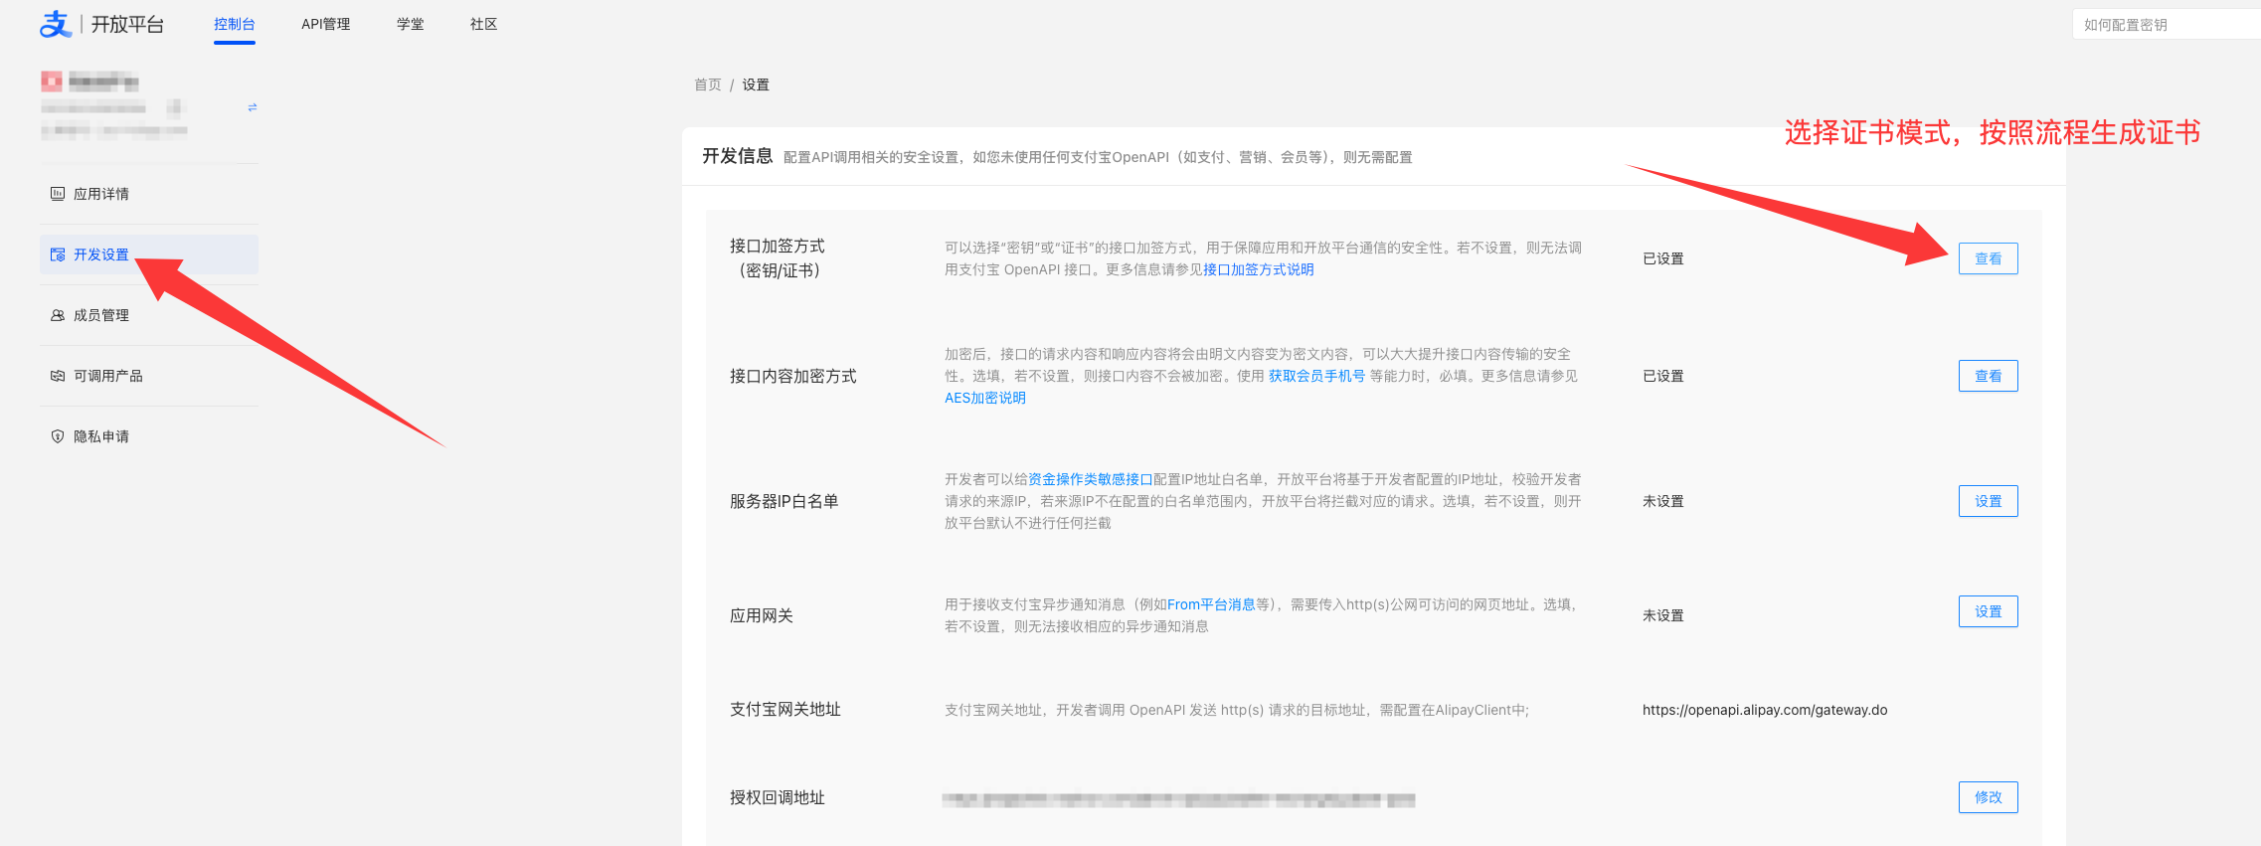This screenshot has width=2261, height=846.
Task: Open 可调用产品 in the sidebar
Action: (149, 376)
